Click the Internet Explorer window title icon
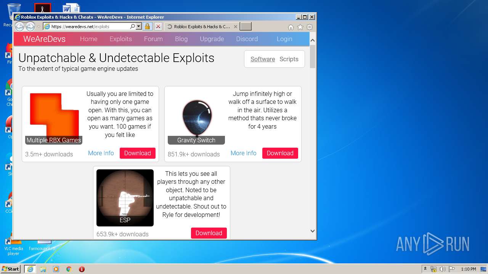 17,17
